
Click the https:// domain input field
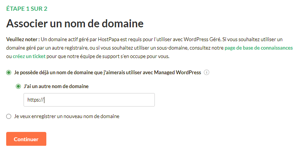pyautogui.click(x=89, y=100)
